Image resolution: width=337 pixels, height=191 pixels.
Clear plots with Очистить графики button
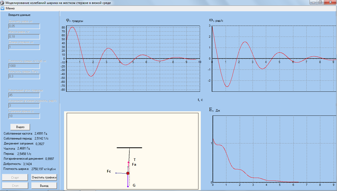click(44, 178)
